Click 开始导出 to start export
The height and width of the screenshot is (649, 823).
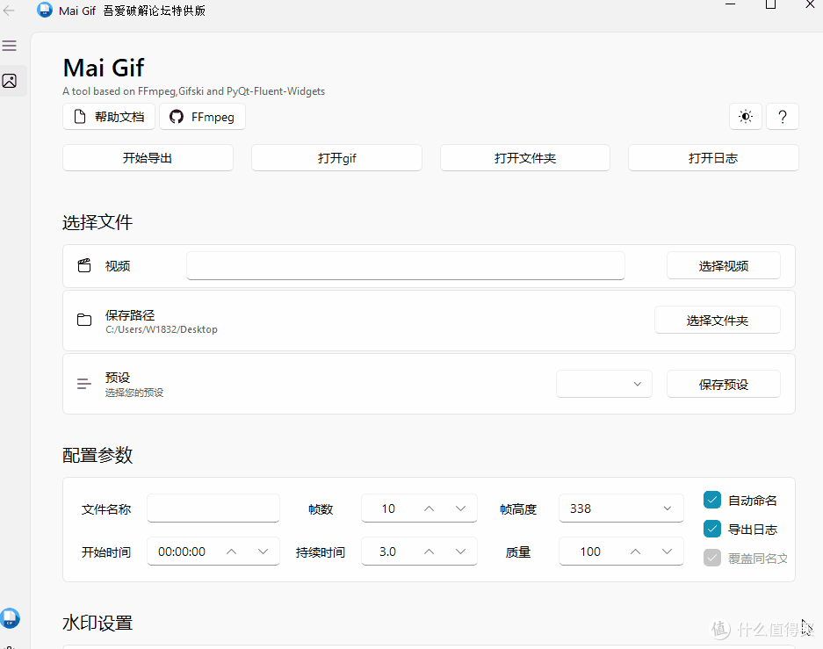click(148, 158)
